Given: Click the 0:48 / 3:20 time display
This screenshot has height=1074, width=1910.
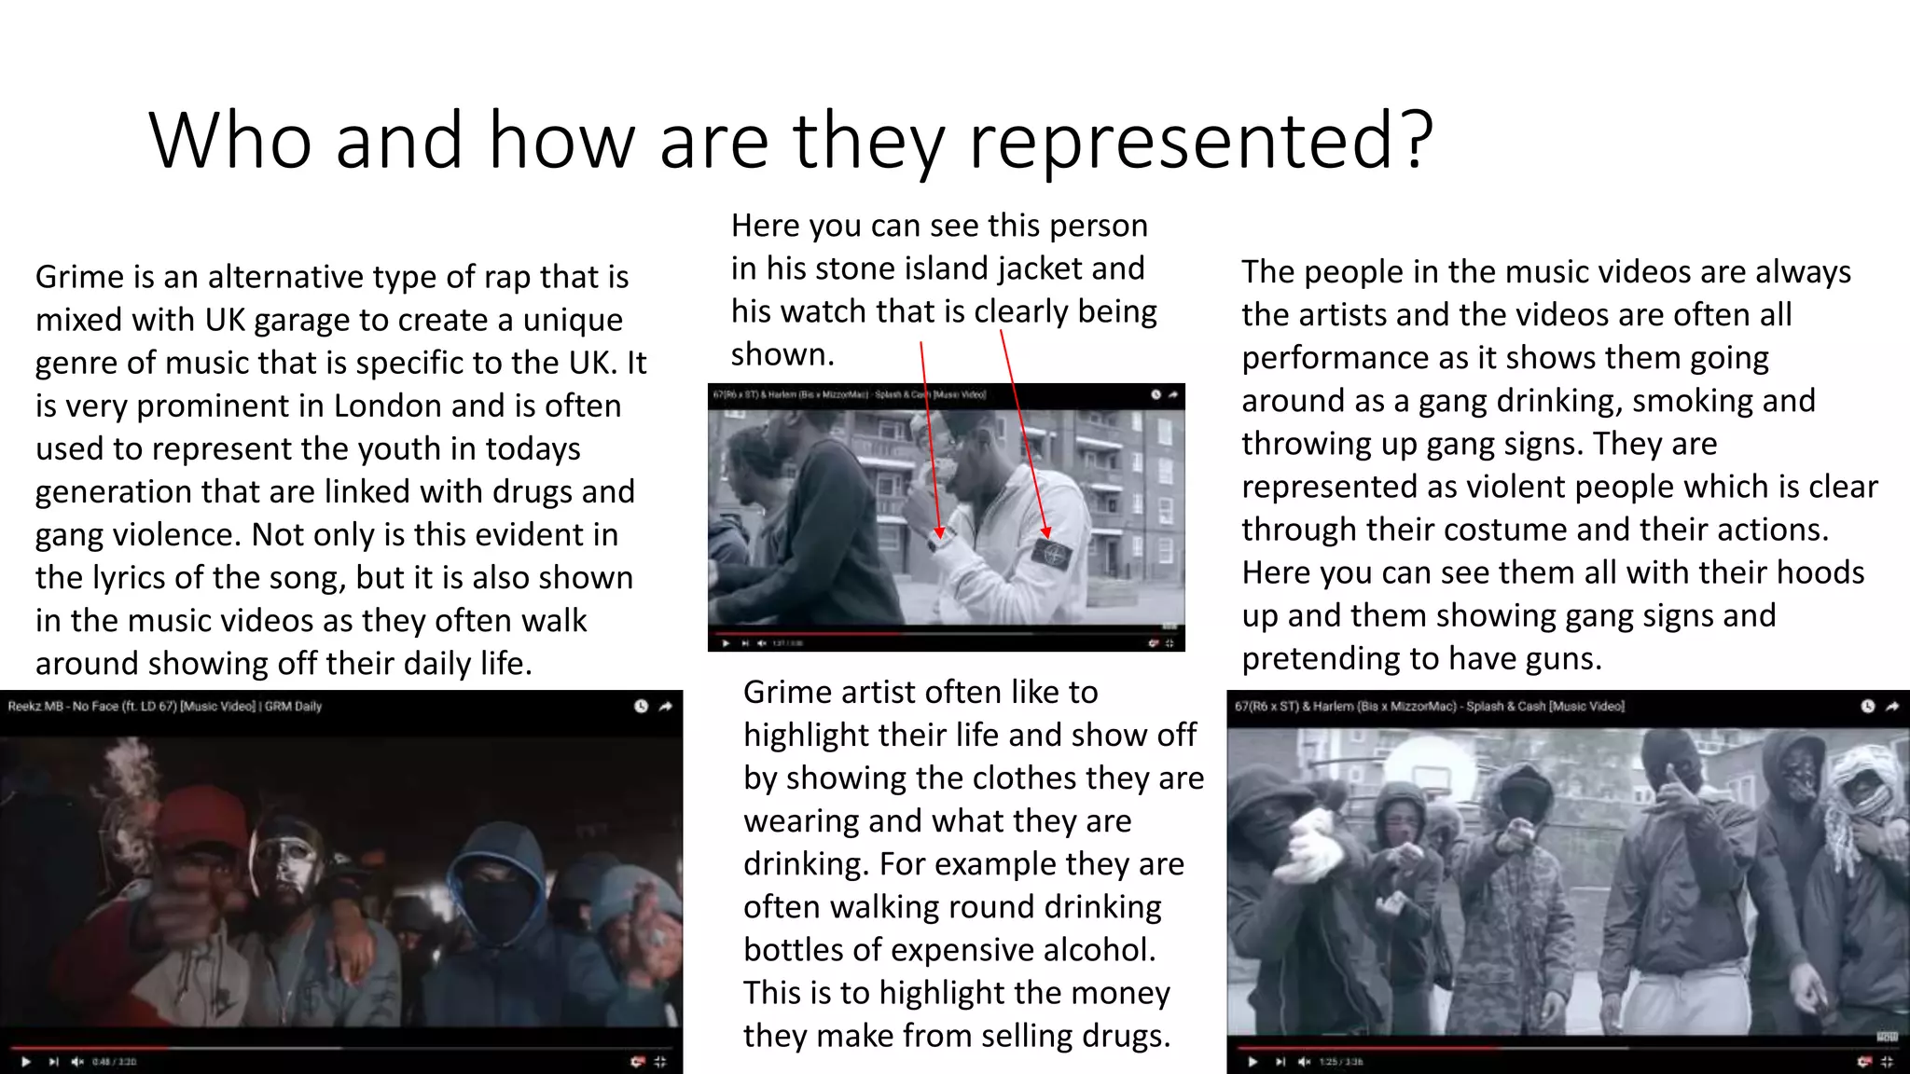Looking at the screenshot, I should (x=115, y=1062).
